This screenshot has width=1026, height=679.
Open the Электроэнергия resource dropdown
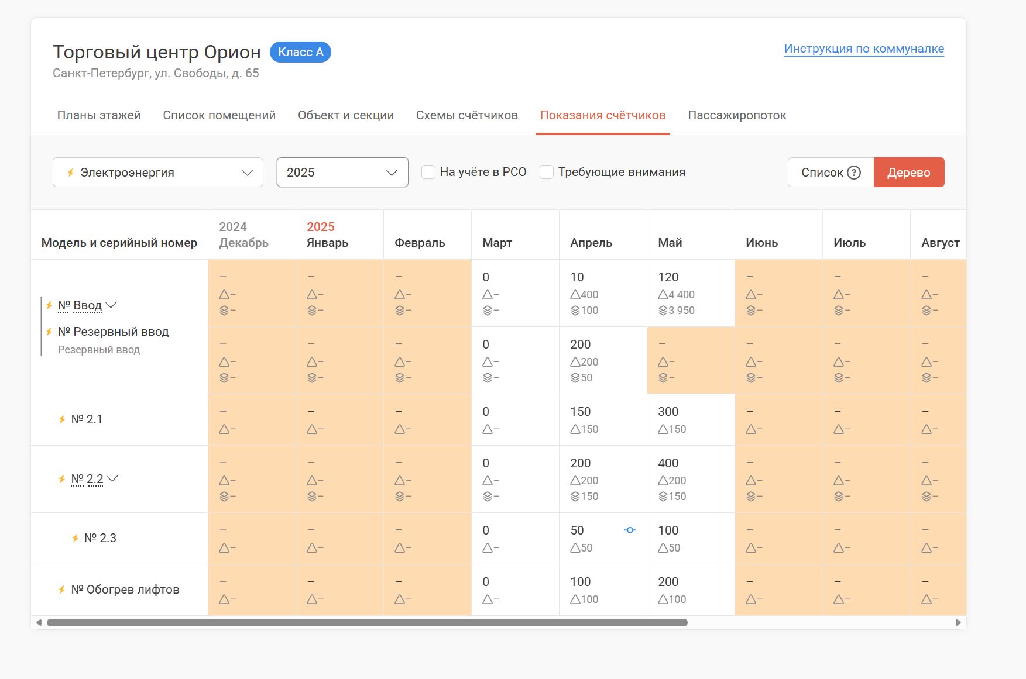[158, 173]
